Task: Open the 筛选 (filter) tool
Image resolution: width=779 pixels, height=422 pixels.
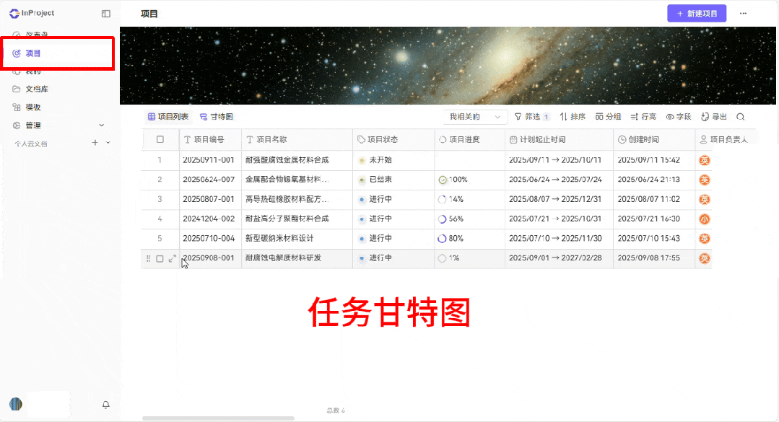Action: pos(529,116)
